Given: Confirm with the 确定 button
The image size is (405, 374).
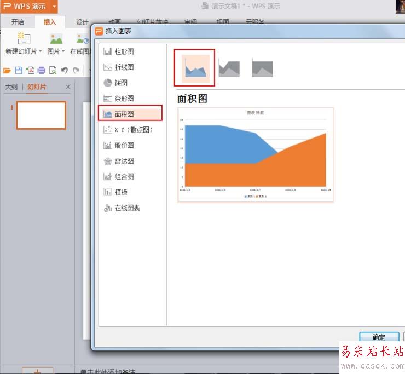Looking at the screenshot, I should point(379,337).
